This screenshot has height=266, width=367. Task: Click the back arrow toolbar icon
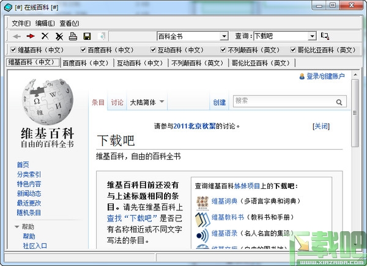point(17,36)
